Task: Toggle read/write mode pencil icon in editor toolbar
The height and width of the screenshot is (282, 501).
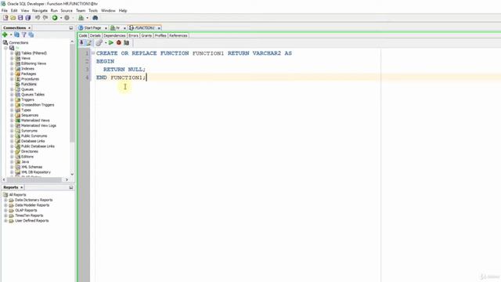Action: [x=88, y=42]
